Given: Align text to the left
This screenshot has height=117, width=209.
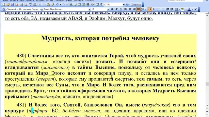Looking at the screenshot, I should click(x=125, y=9).
